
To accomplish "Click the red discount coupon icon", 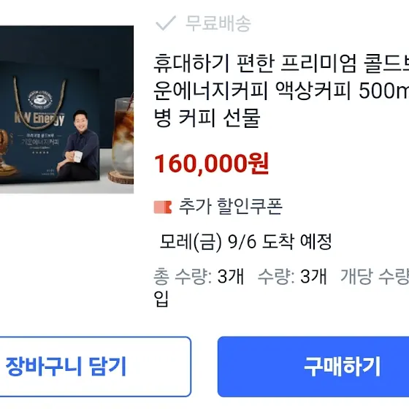I will [x=163, y=207].
